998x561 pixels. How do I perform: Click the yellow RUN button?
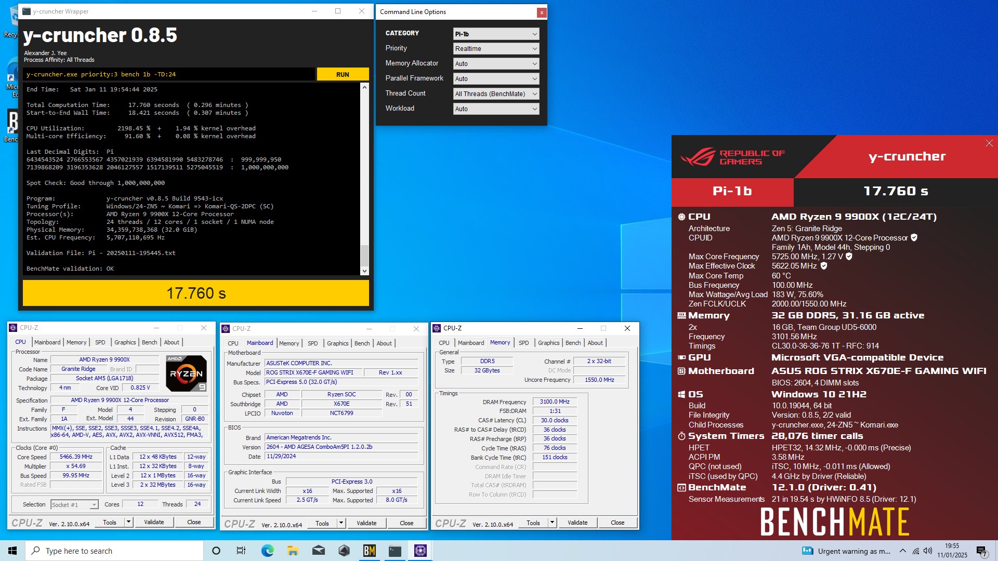tap(343, 74)
